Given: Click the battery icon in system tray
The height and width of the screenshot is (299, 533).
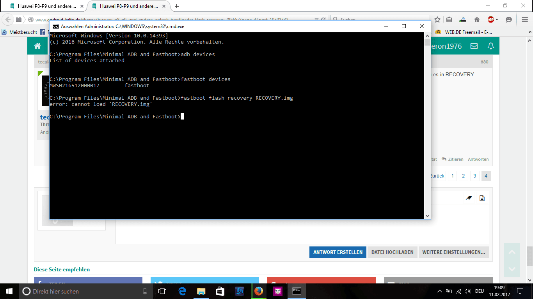Looking at the screenshot, I should [x=449, y=291].
